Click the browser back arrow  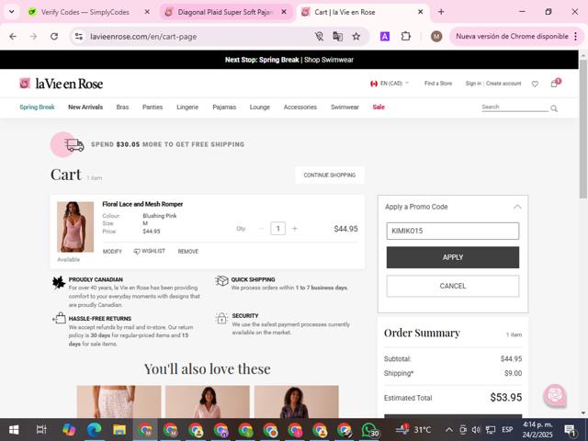click(13, 37)
